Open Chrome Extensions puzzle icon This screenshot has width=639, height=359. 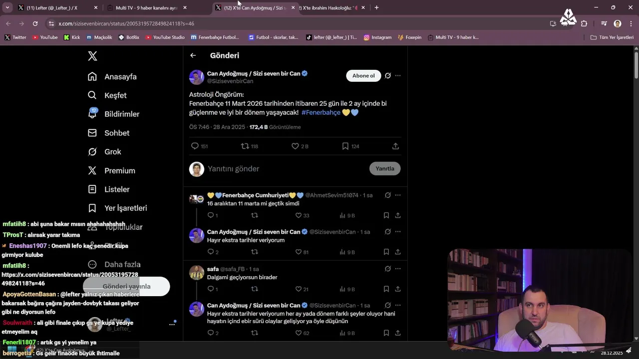[x=584, y=23]
